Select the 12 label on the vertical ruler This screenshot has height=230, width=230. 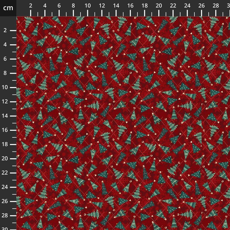click(5, 101)
